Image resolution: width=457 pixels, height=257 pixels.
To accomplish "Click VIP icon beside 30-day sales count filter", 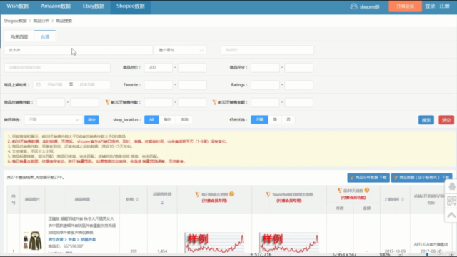I will (108, 102).
